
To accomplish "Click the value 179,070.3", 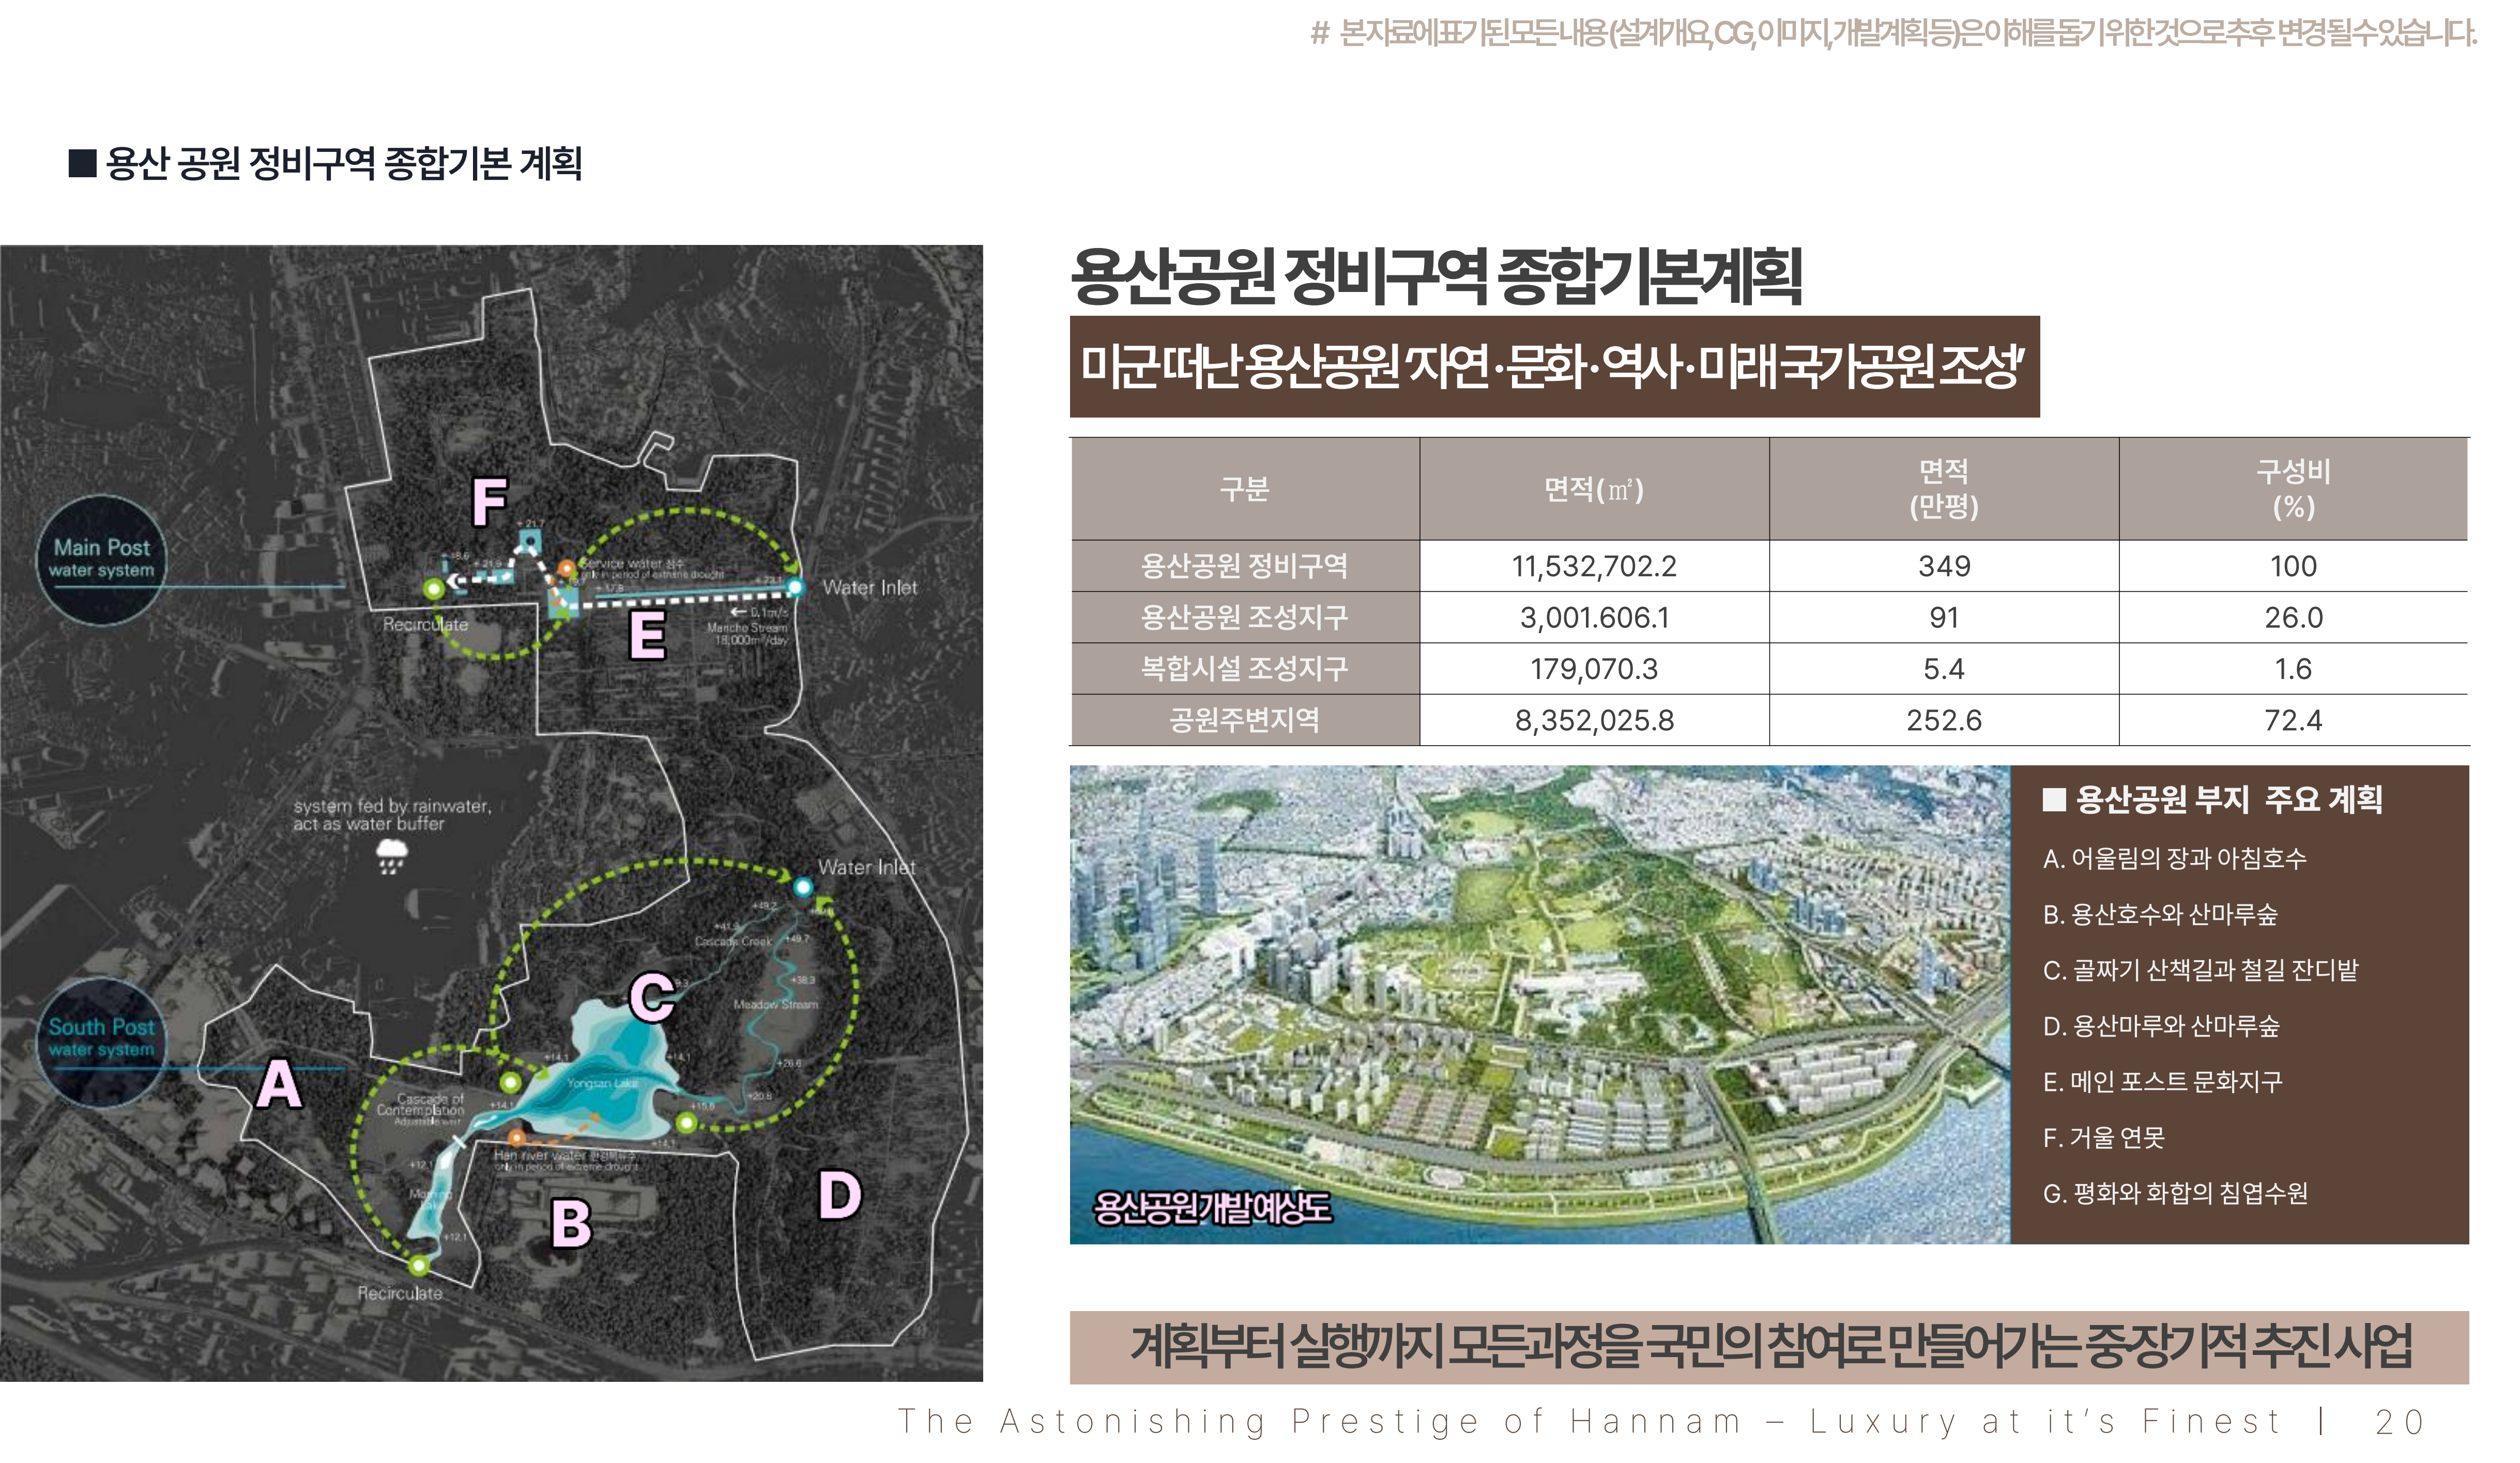I will coord(1594,668).
